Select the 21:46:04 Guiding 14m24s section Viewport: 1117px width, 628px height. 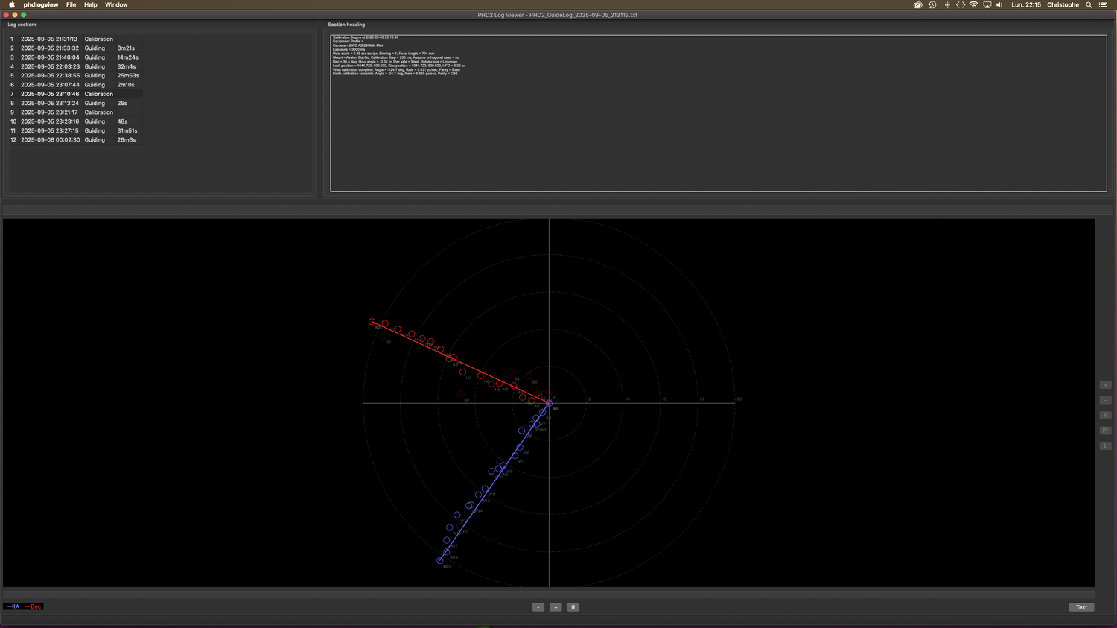click(x=74, y=57)
